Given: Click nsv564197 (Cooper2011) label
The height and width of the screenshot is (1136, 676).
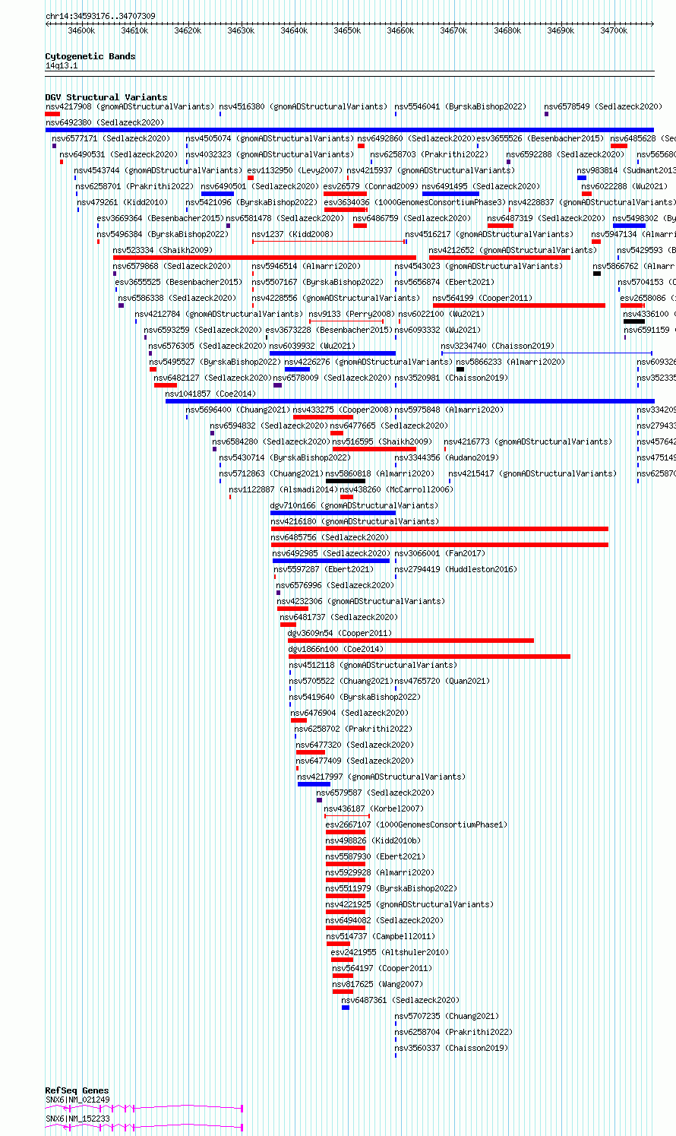Looking at the screenshot, I should pyautogui.click(x=382, y=968).
